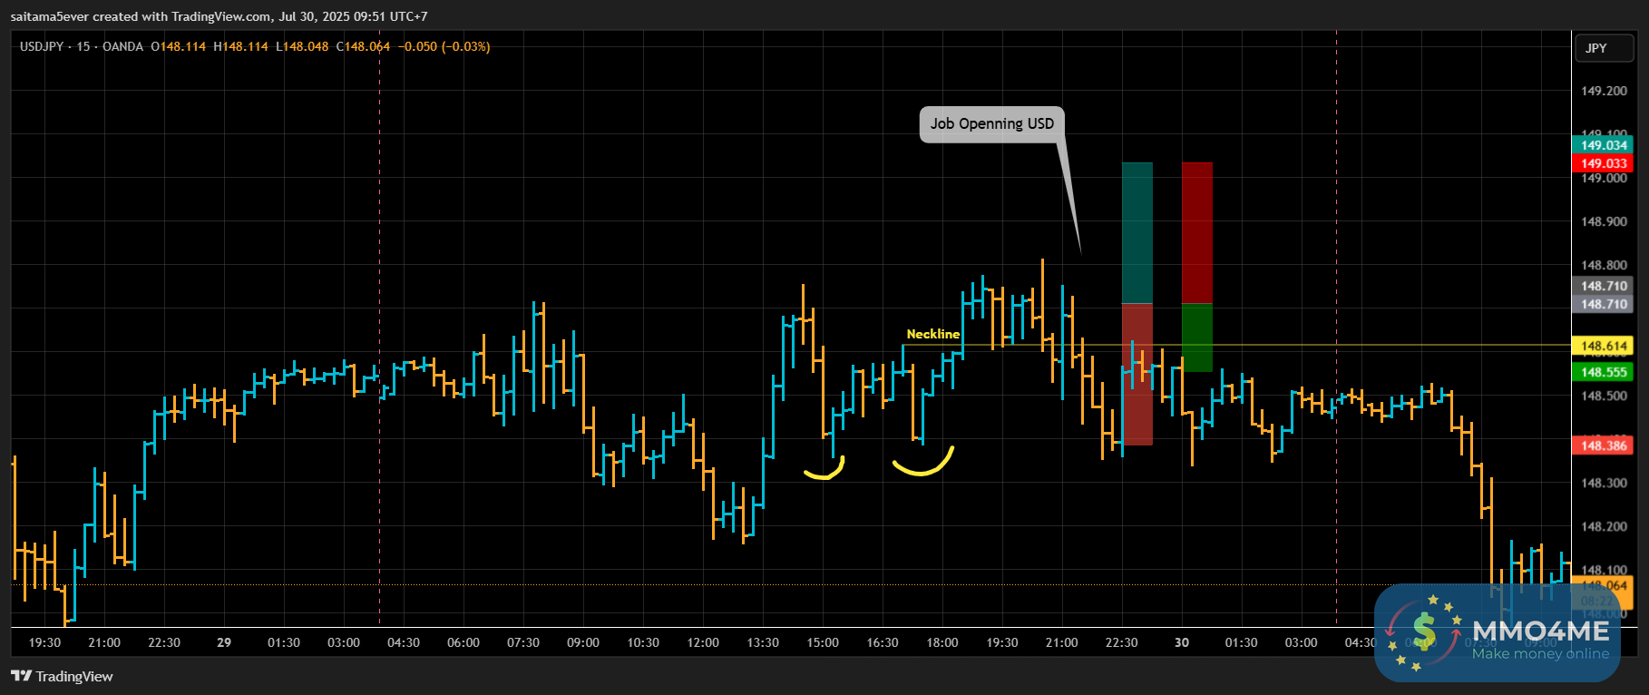Click the 149.200 price scale label
The image size is (1649, 695).
coord(1604,91)
